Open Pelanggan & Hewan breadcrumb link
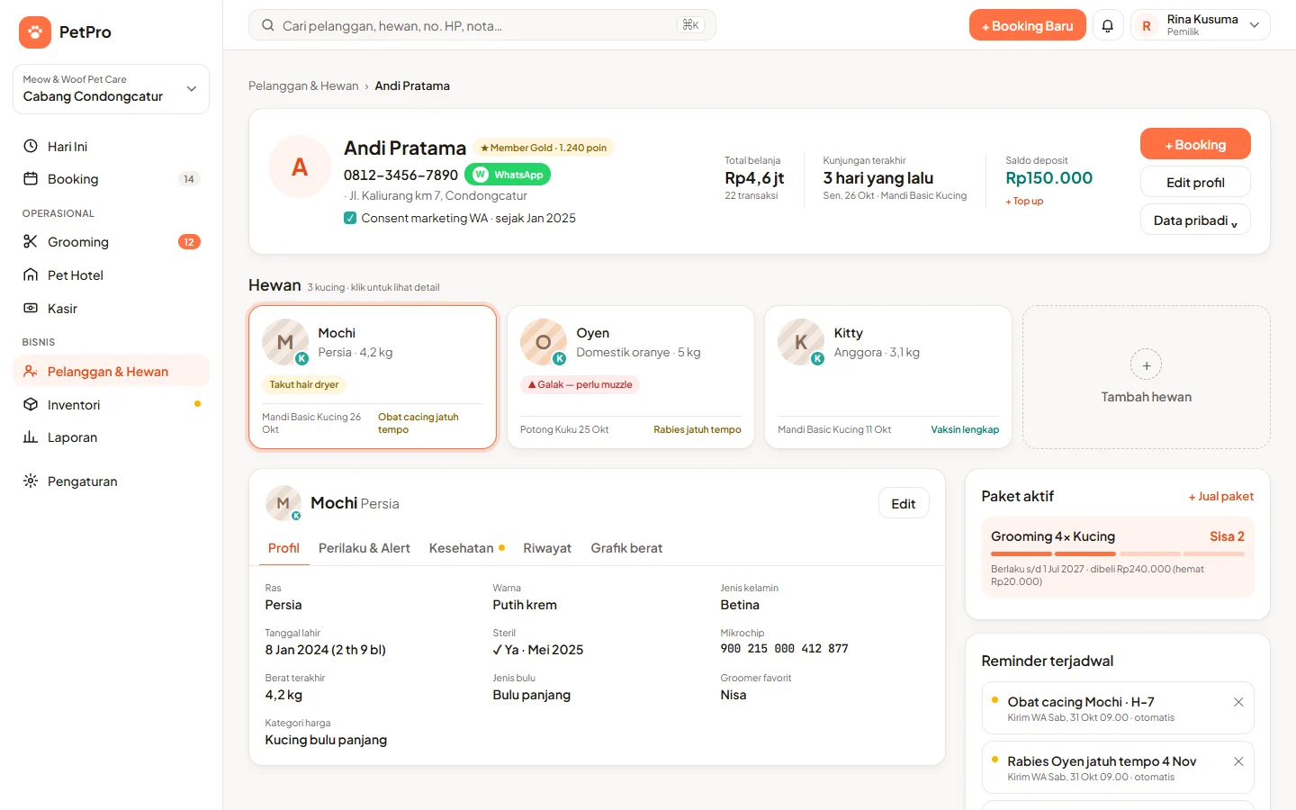 (x=303, y=85)
